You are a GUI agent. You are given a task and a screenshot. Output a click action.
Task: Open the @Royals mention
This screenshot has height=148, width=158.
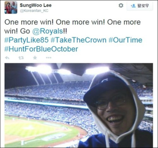click(x=47, y=31)
